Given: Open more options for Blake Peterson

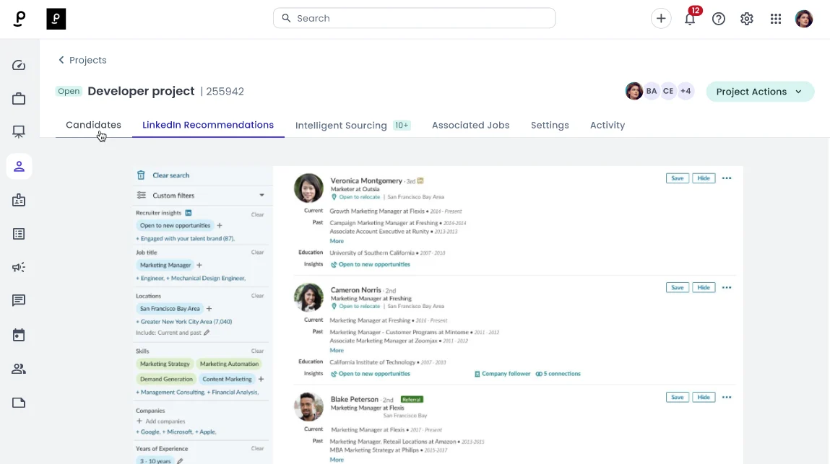Looking at the screenshot, I should tap(727, 398).
